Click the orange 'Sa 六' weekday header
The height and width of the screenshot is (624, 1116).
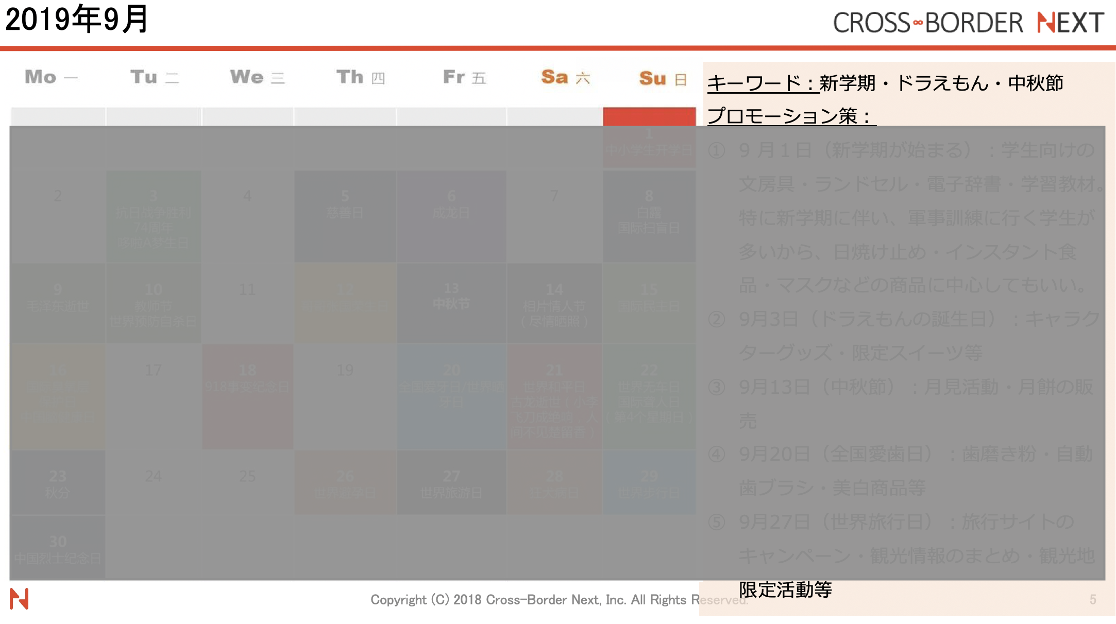click(565, 77)
